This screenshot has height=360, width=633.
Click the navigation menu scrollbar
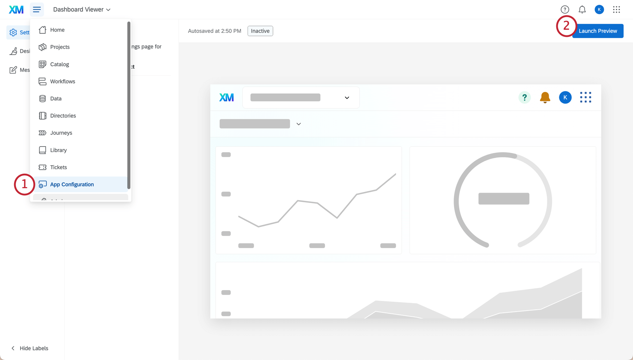click(x=128, y=104)
